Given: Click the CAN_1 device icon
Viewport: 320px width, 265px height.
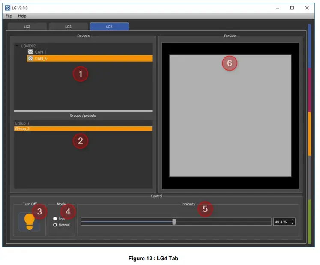Looking at the screenshot, I should (x=30, y=52).
